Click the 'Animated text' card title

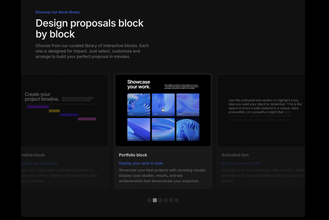coord(235,155)
